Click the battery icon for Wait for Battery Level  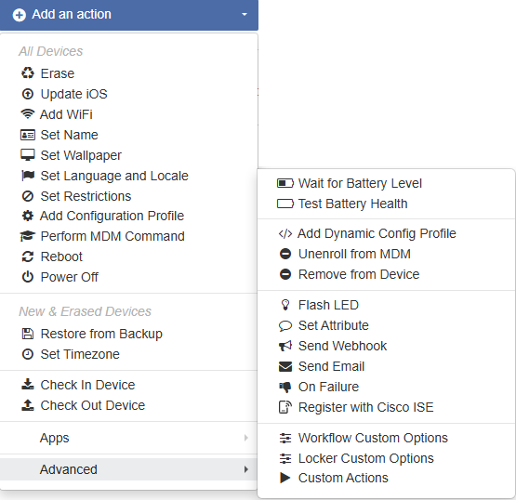click(x=285, y=183)
